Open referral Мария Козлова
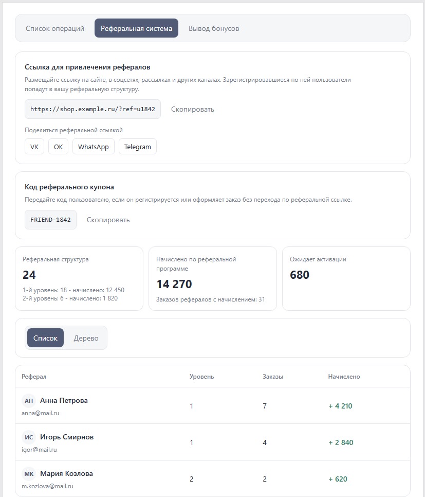The height and width of the screenshot is (497, 425). tap(66, 473)
